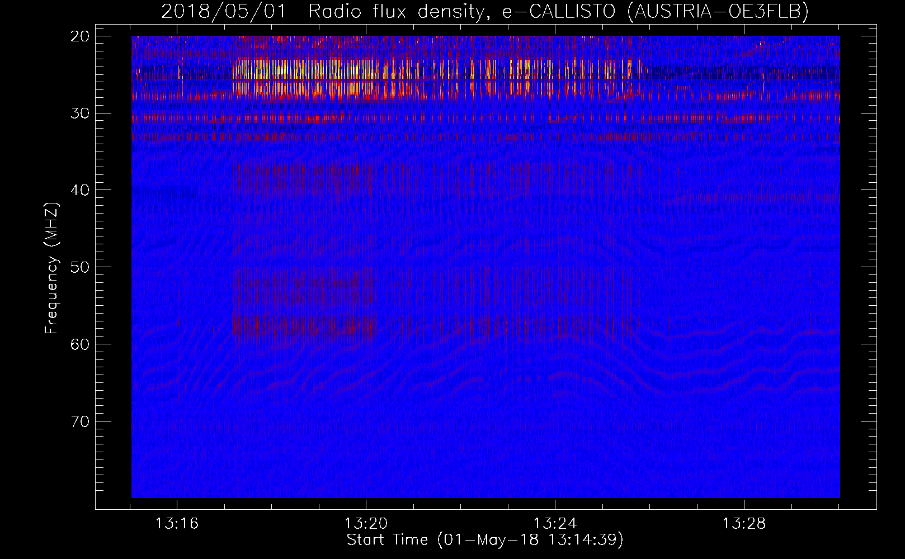Screen dimensions: 905x559
Task: Click the red emission band near 58 MHz
Action: [303, 327]
